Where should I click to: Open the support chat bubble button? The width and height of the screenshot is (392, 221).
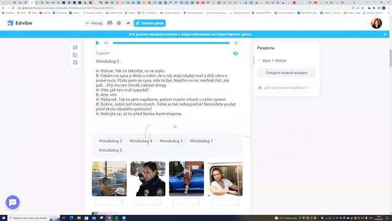[x=12, y=202]
